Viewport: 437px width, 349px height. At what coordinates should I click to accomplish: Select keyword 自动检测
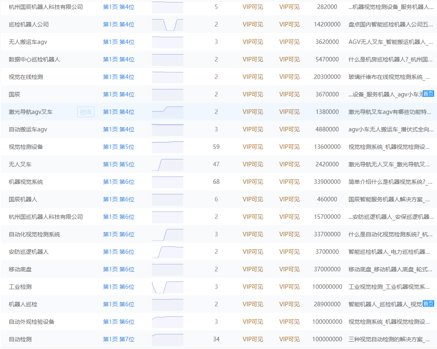tap(20, 339)
